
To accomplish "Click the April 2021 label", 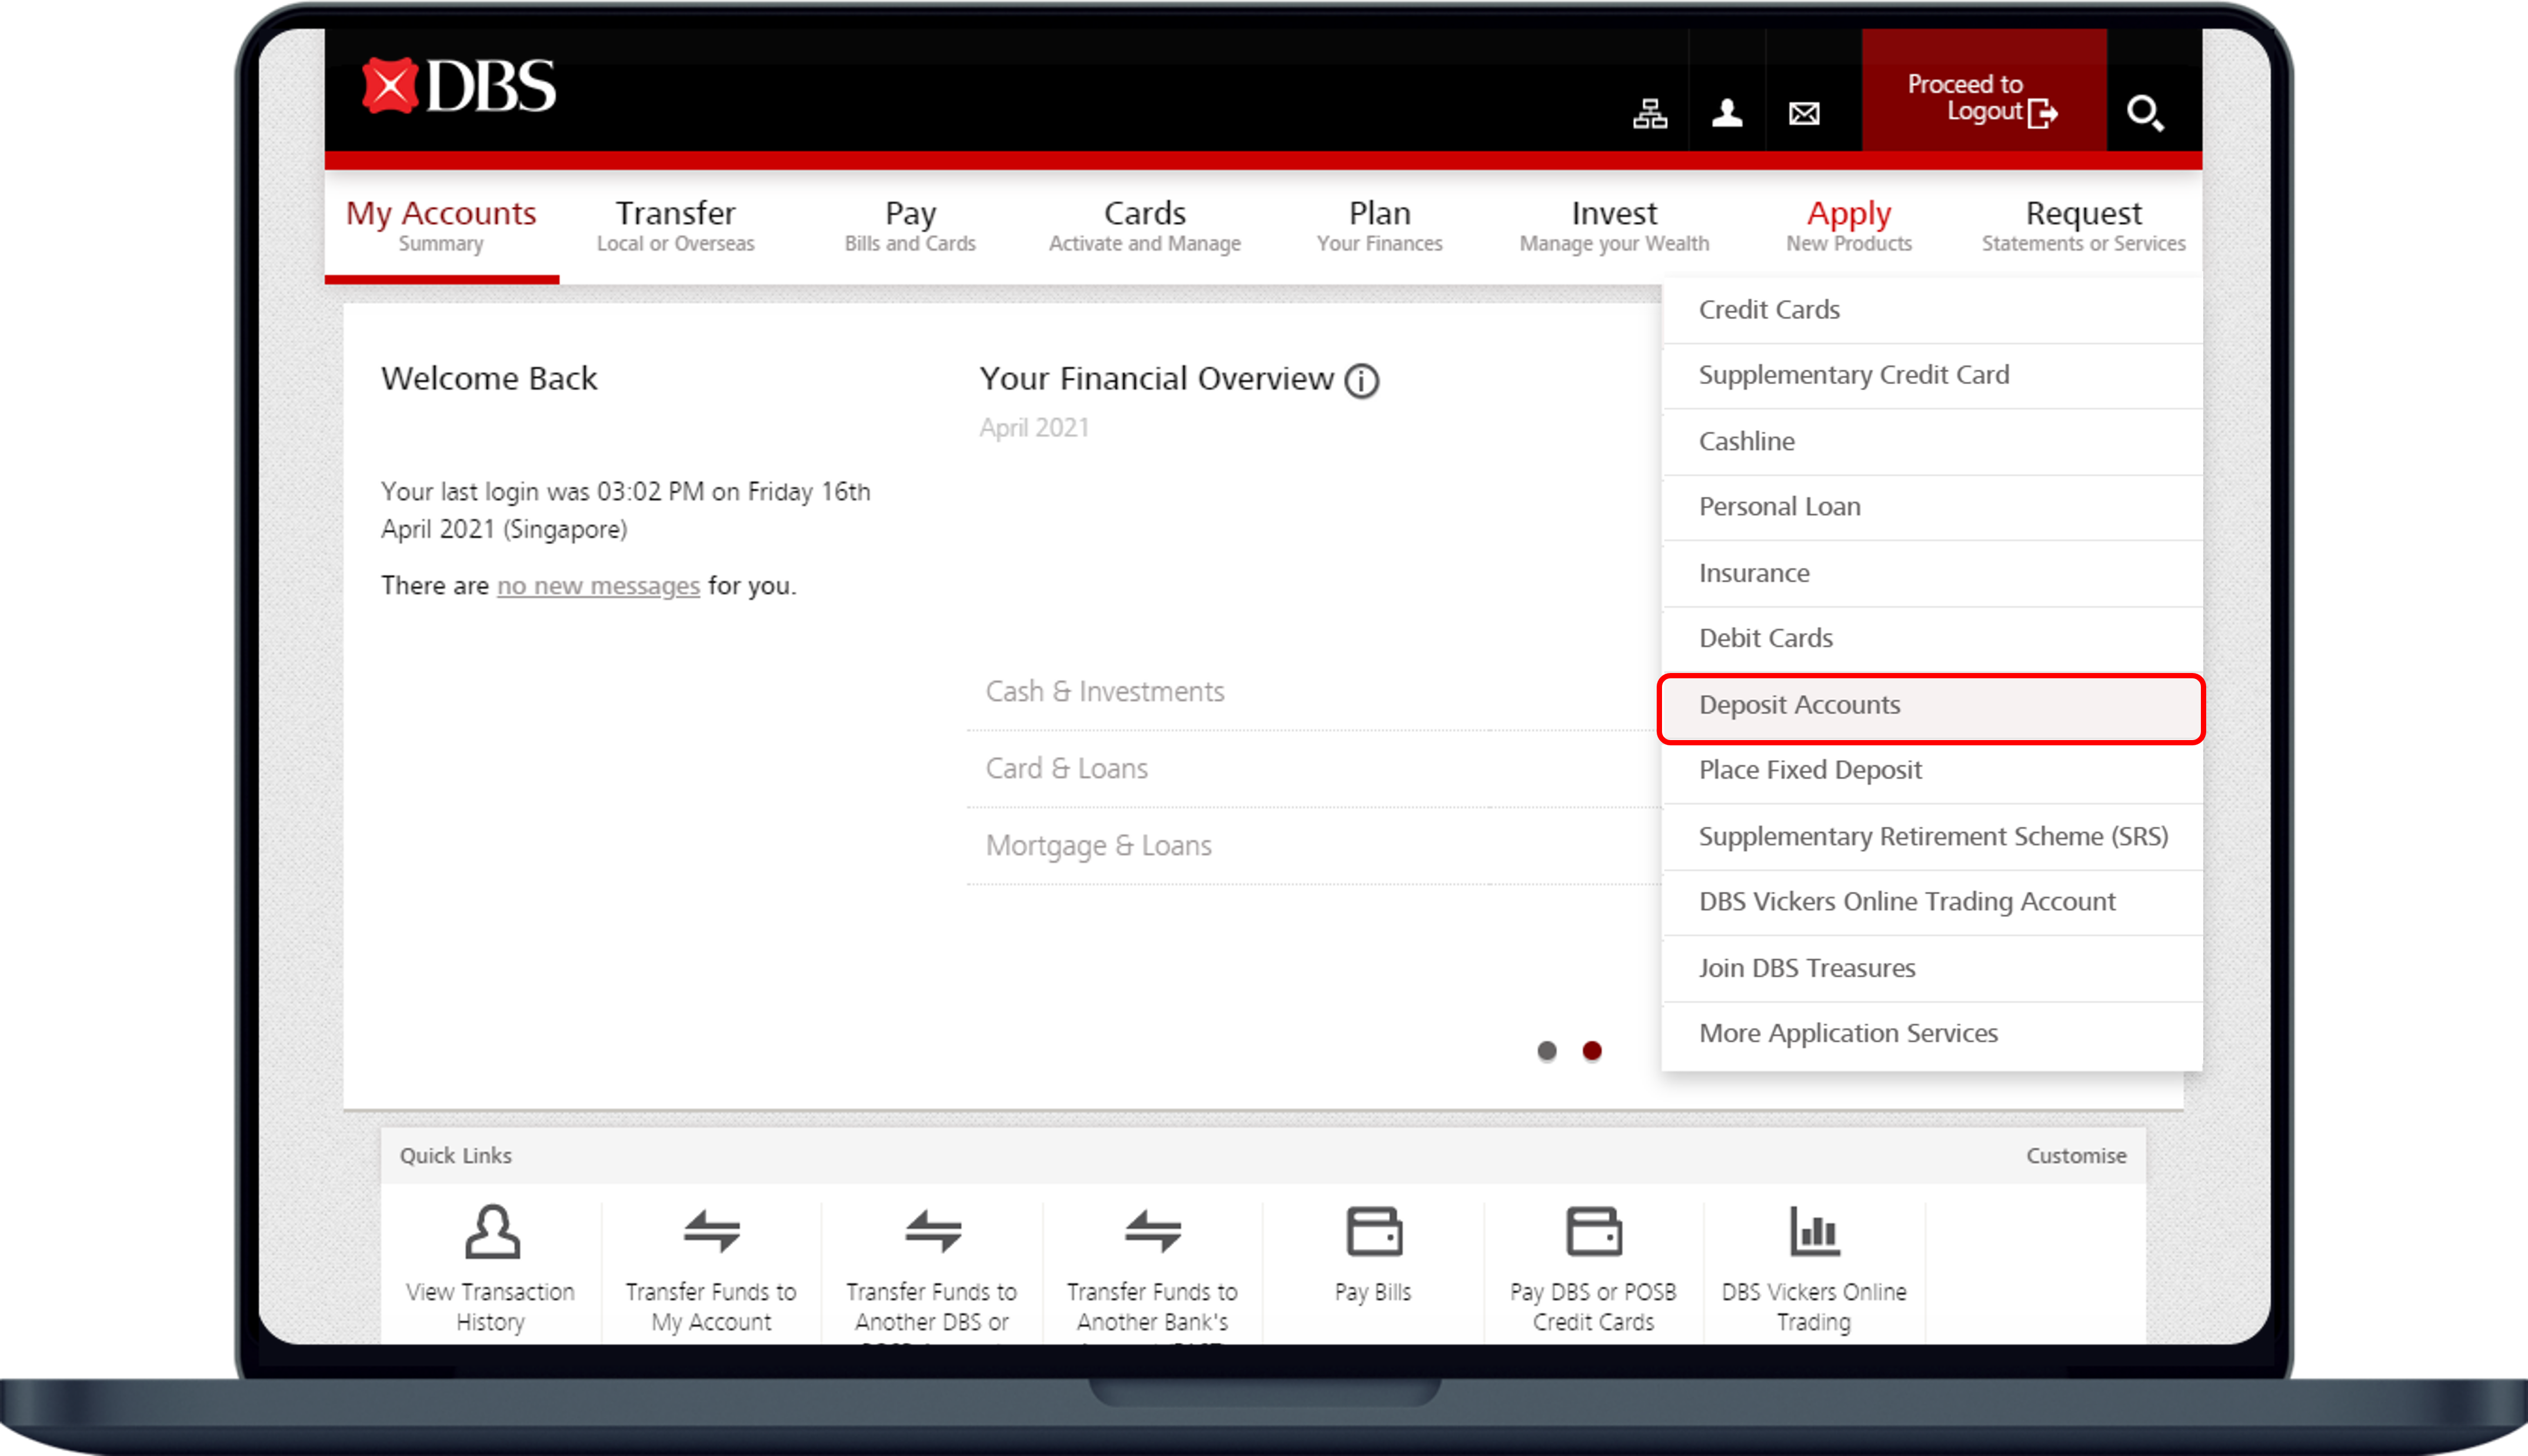I will click(x=1034, y=428).
